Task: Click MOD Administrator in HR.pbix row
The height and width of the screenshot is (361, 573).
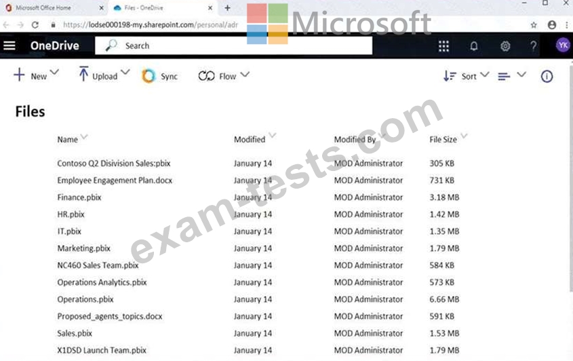Action: (368, 214)
